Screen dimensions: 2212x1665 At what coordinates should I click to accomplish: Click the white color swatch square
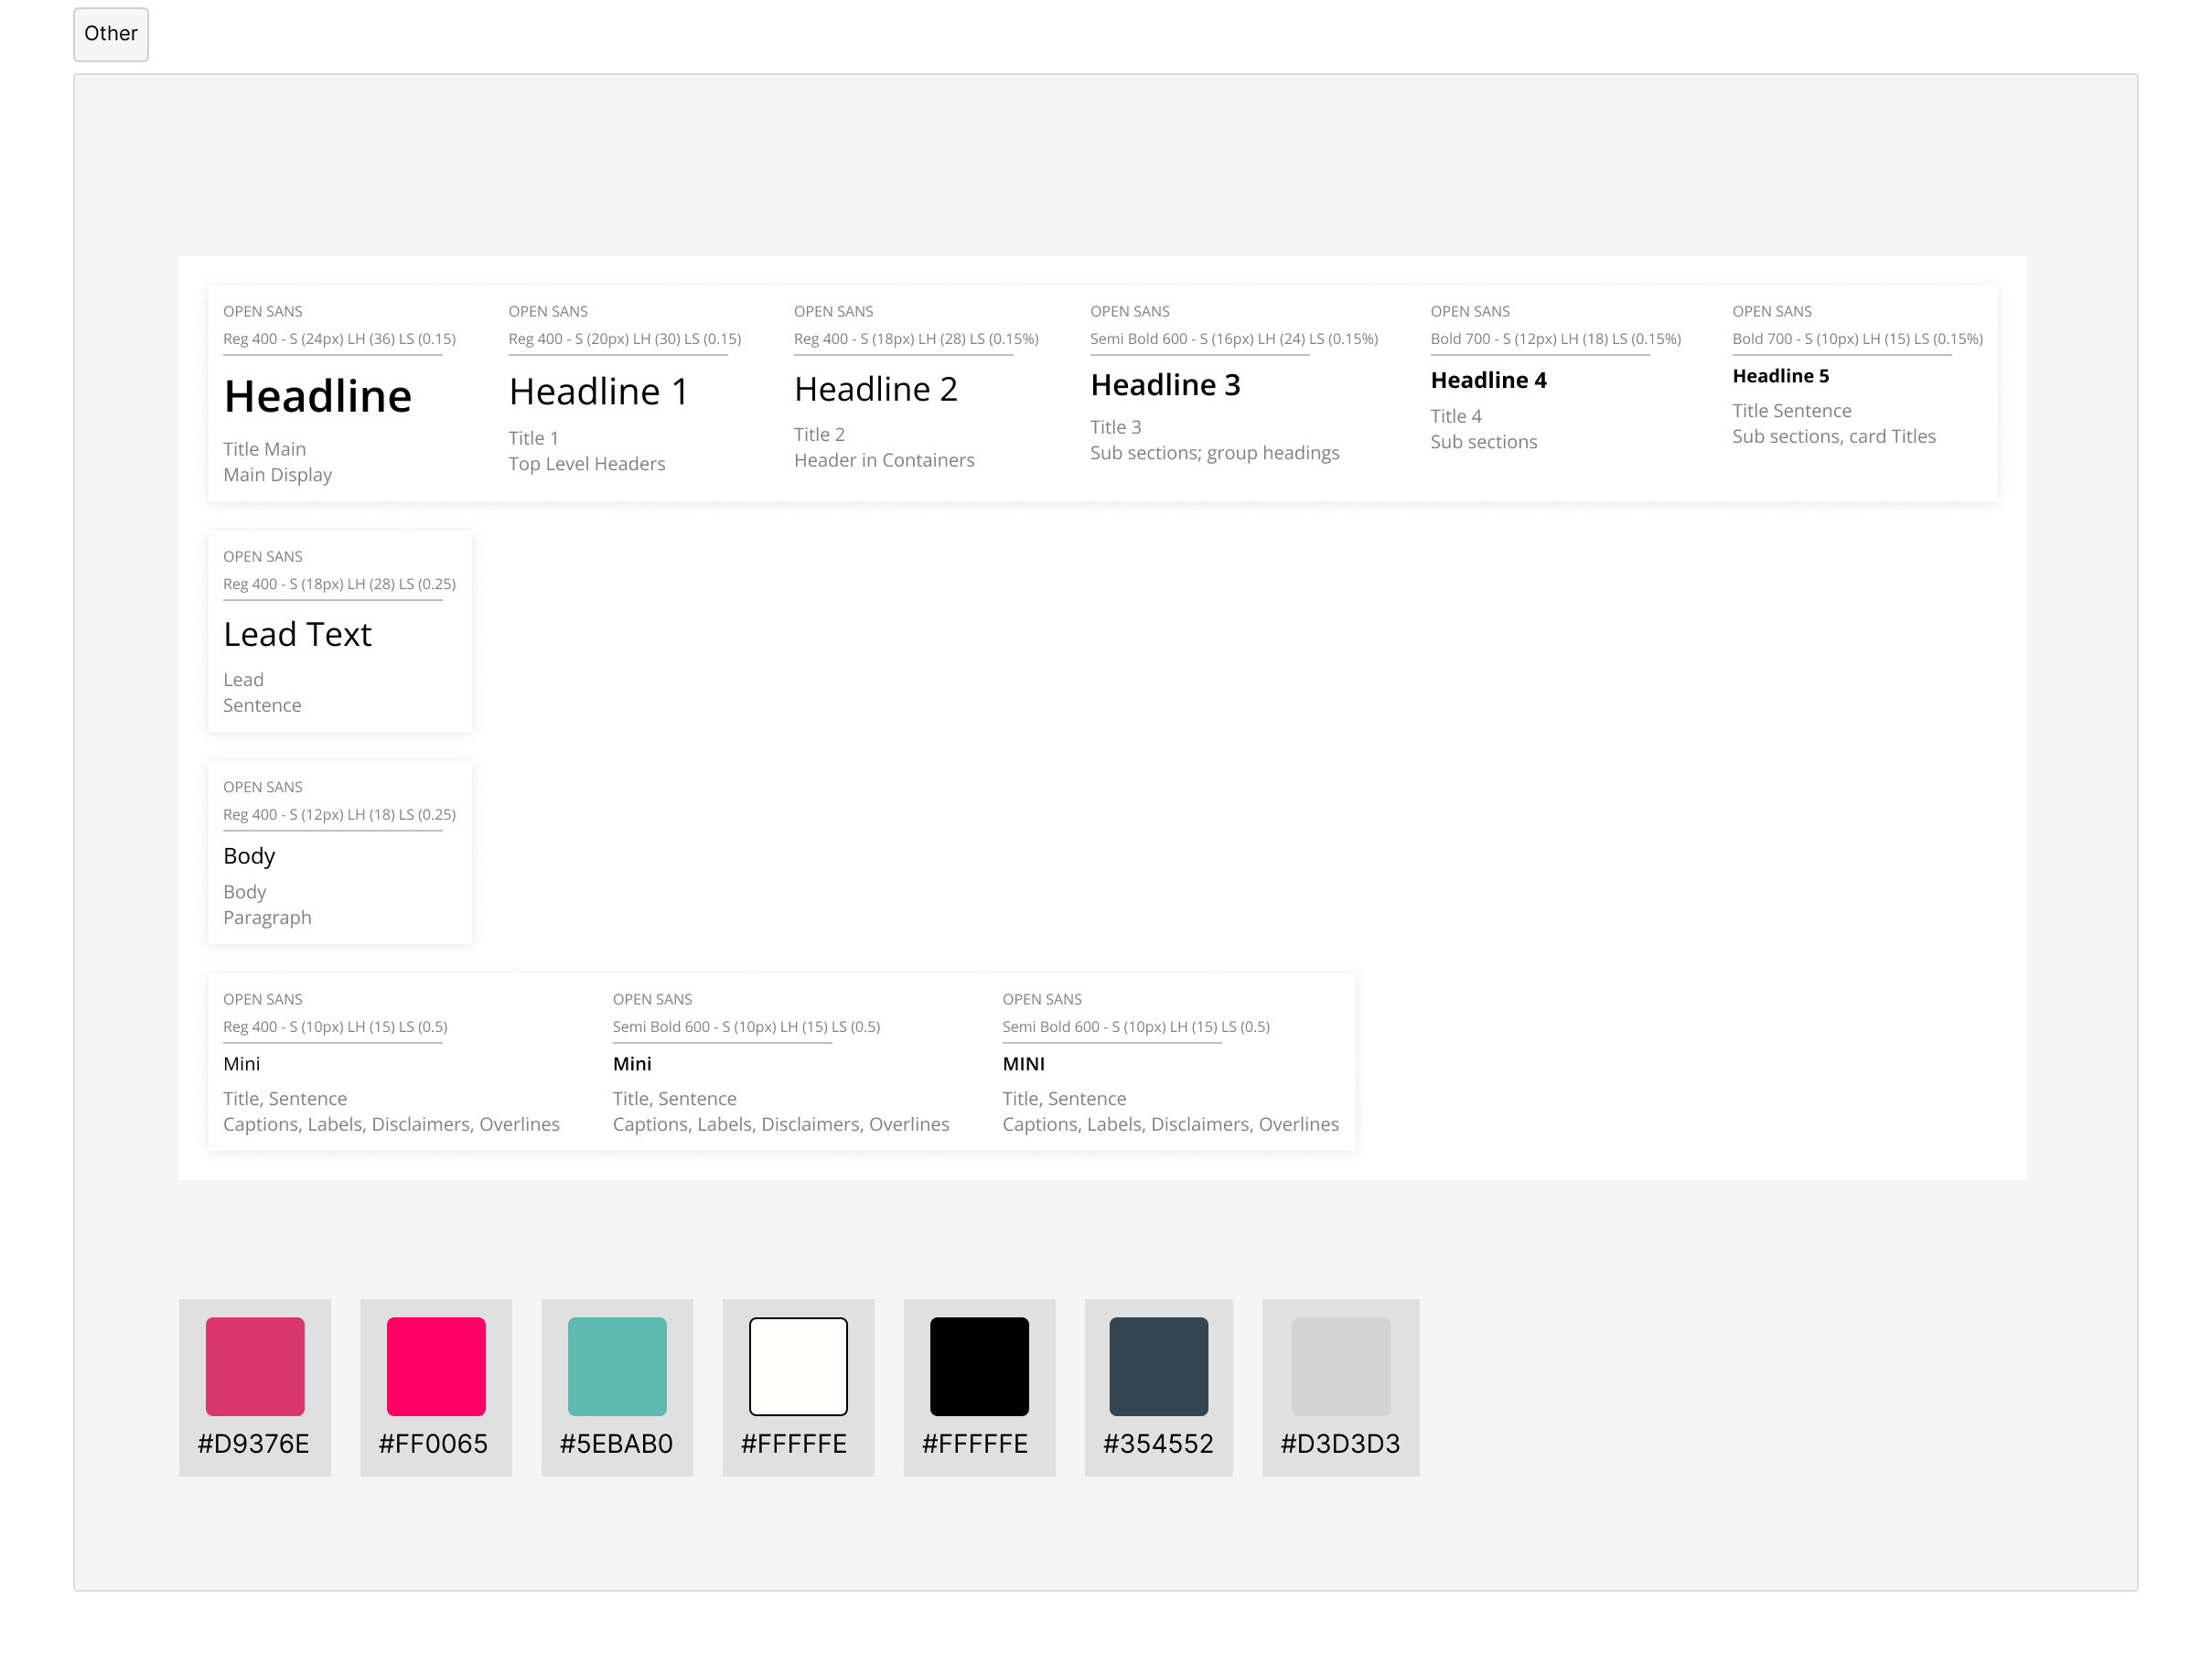pyautogui.click(x=798, y=1366)
